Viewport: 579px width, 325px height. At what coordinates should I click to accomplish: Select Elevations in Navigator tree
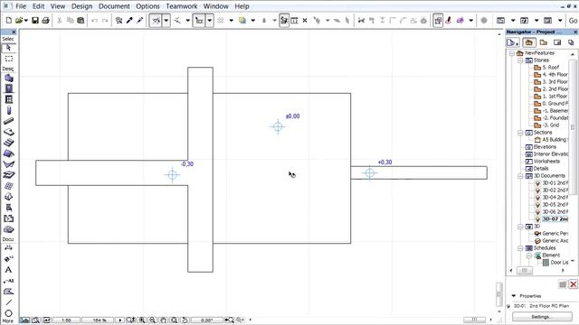[546, 146]
